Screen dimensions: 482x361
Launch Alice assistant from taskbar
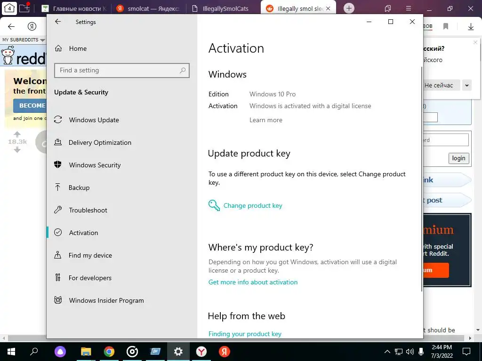point(60,352)
